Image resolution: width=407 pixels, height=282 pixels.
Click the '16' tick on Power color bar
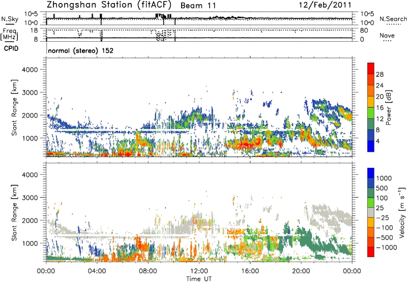click(380, 108)
